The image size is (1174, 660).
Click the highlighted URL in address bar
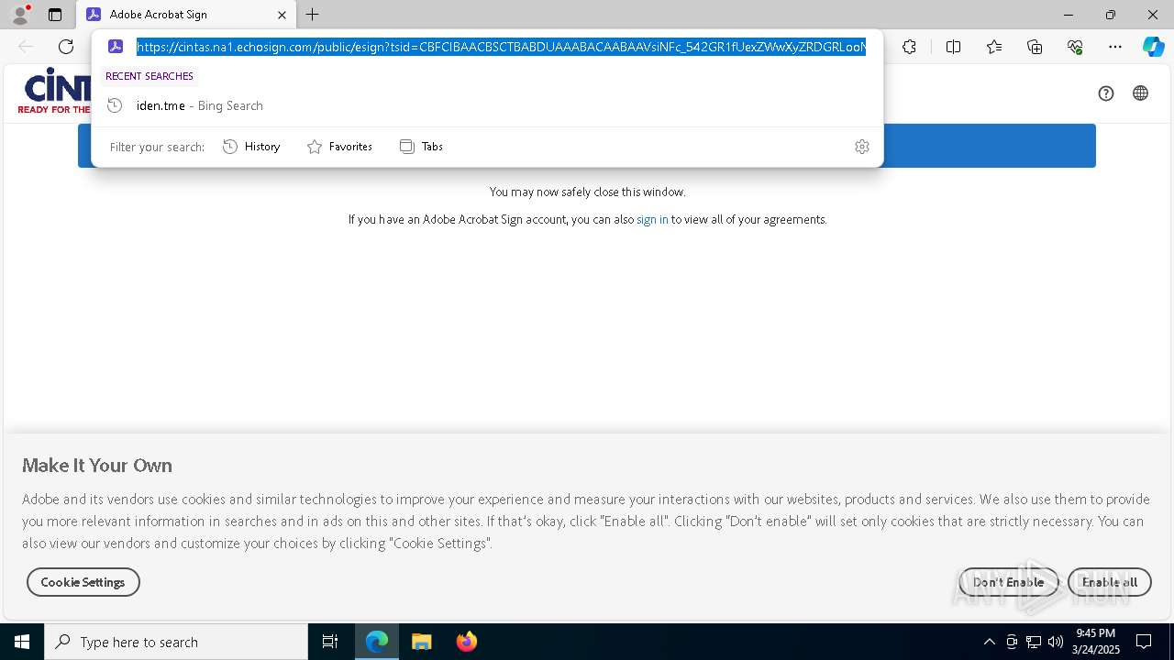(x=501, y=47)
